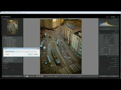
Task: Collapse the left panel with edge arrow
Action: tap(1, 48)
